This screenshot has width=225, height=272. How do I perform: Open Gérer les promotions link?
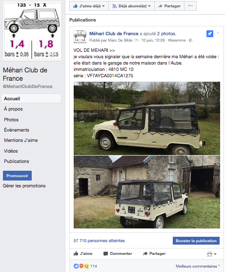[24, 186]
